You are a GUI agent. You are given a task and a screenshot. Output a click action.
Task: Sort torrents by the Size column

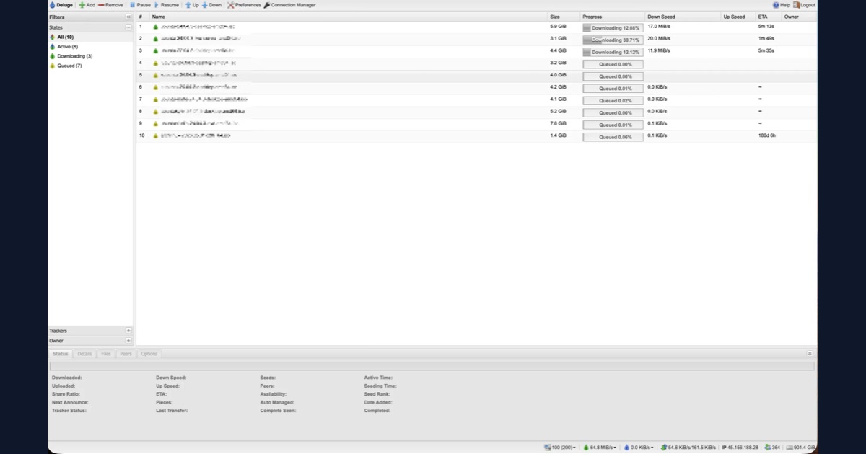564,17
